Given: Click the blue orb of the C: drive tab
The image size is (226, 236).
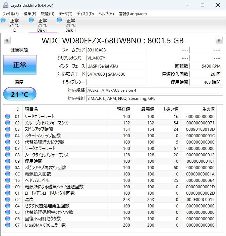Looking at the screenshot, I should point(3,20).
